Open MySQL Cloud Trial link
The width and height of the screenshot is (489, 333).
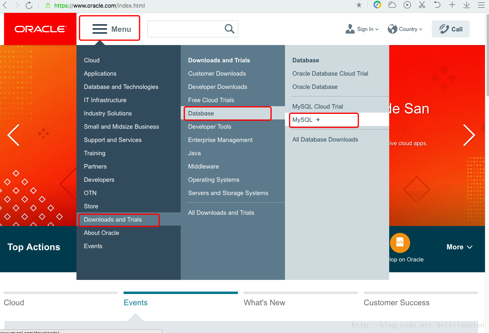(318, 107)
